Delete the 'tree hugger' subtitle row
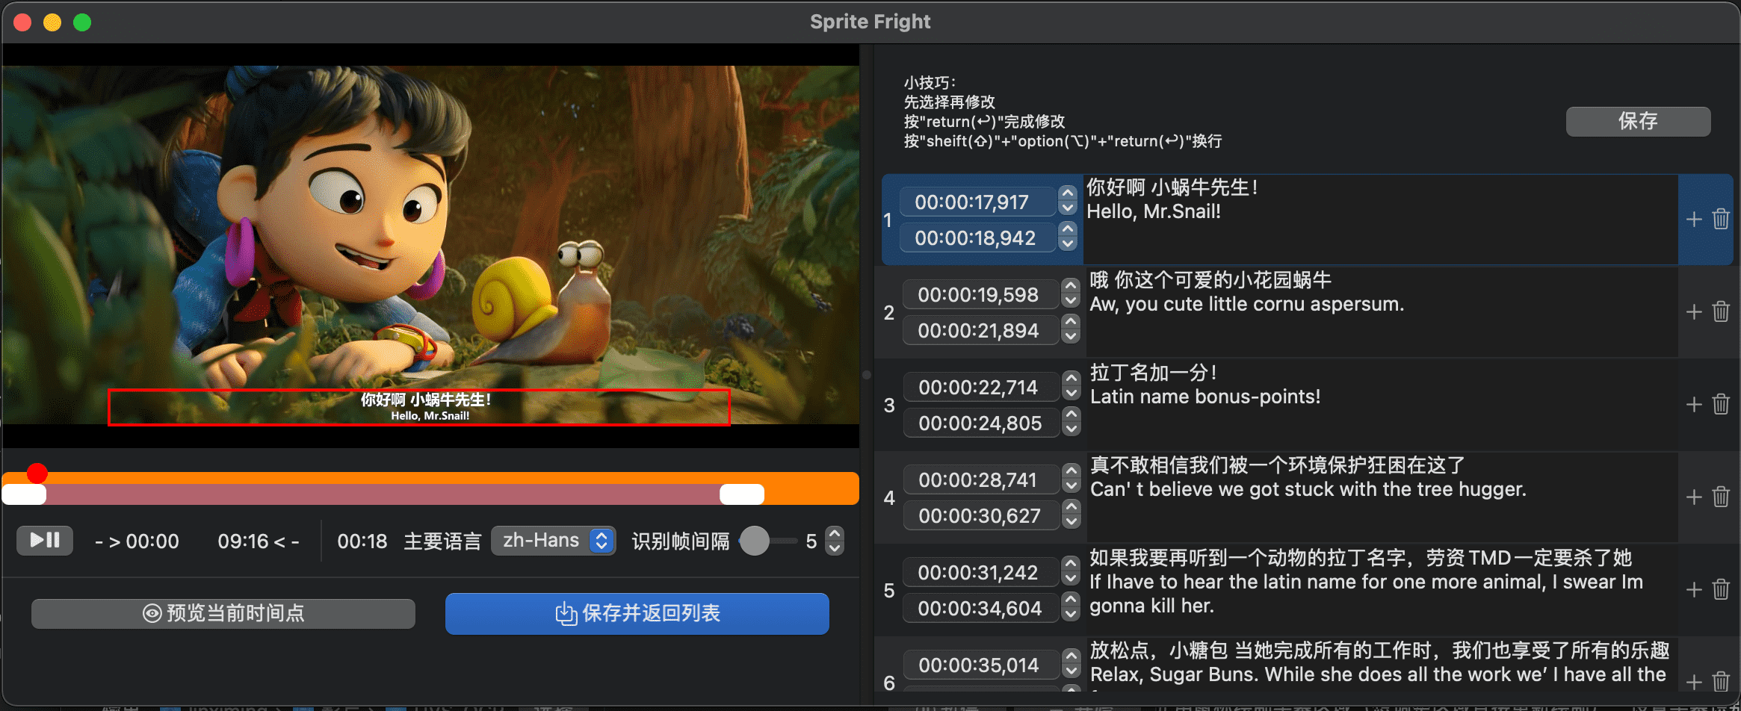 1721,497
